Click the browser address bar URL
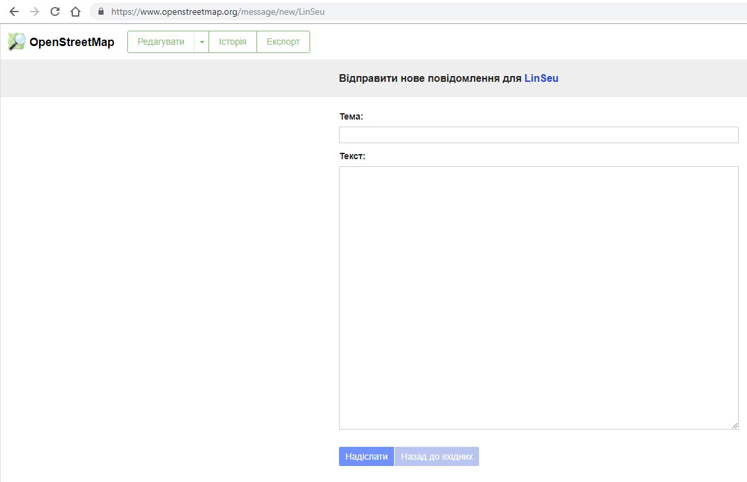This screenshot has height=482, width=747. pos(217,12)
